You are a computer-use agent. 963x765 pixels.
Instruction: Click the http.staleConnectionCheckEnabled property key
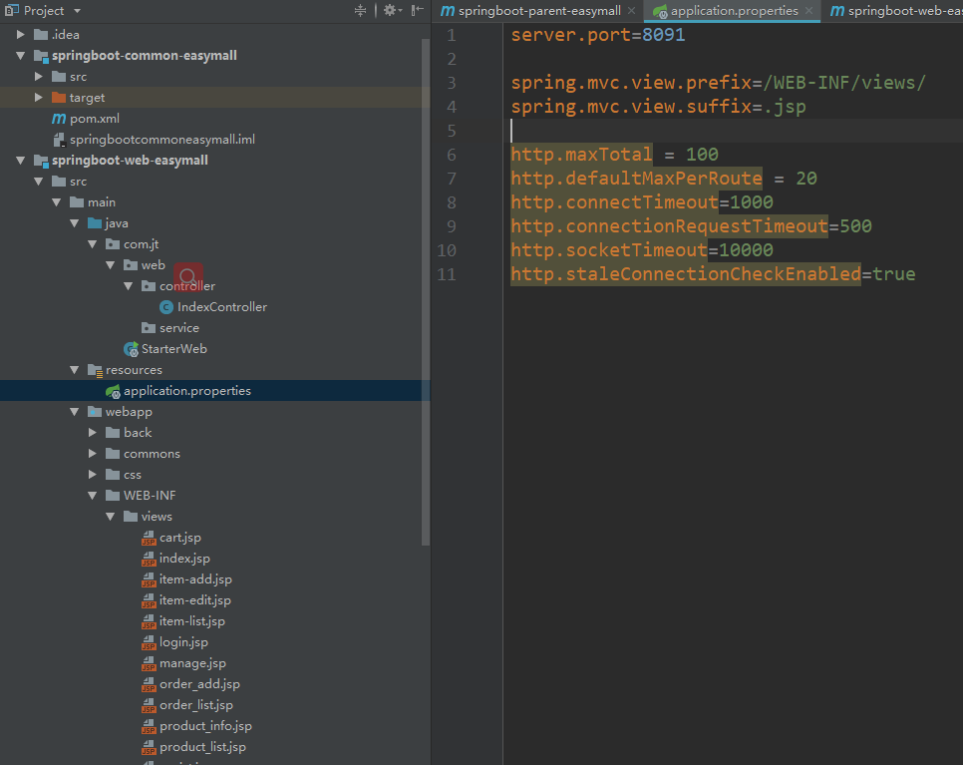pyautogui.click(x=686, y=274)
